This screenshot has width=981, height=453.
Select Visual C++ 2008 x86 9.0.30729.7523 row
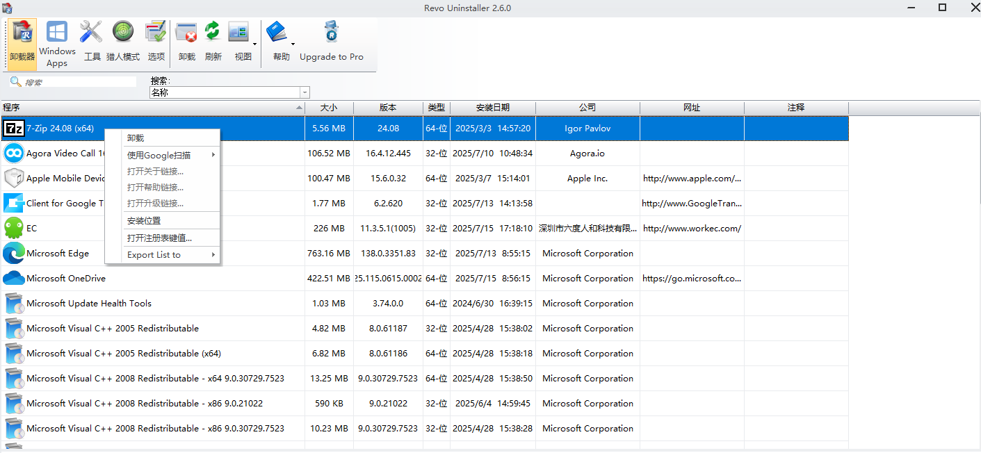coord(424,429)
